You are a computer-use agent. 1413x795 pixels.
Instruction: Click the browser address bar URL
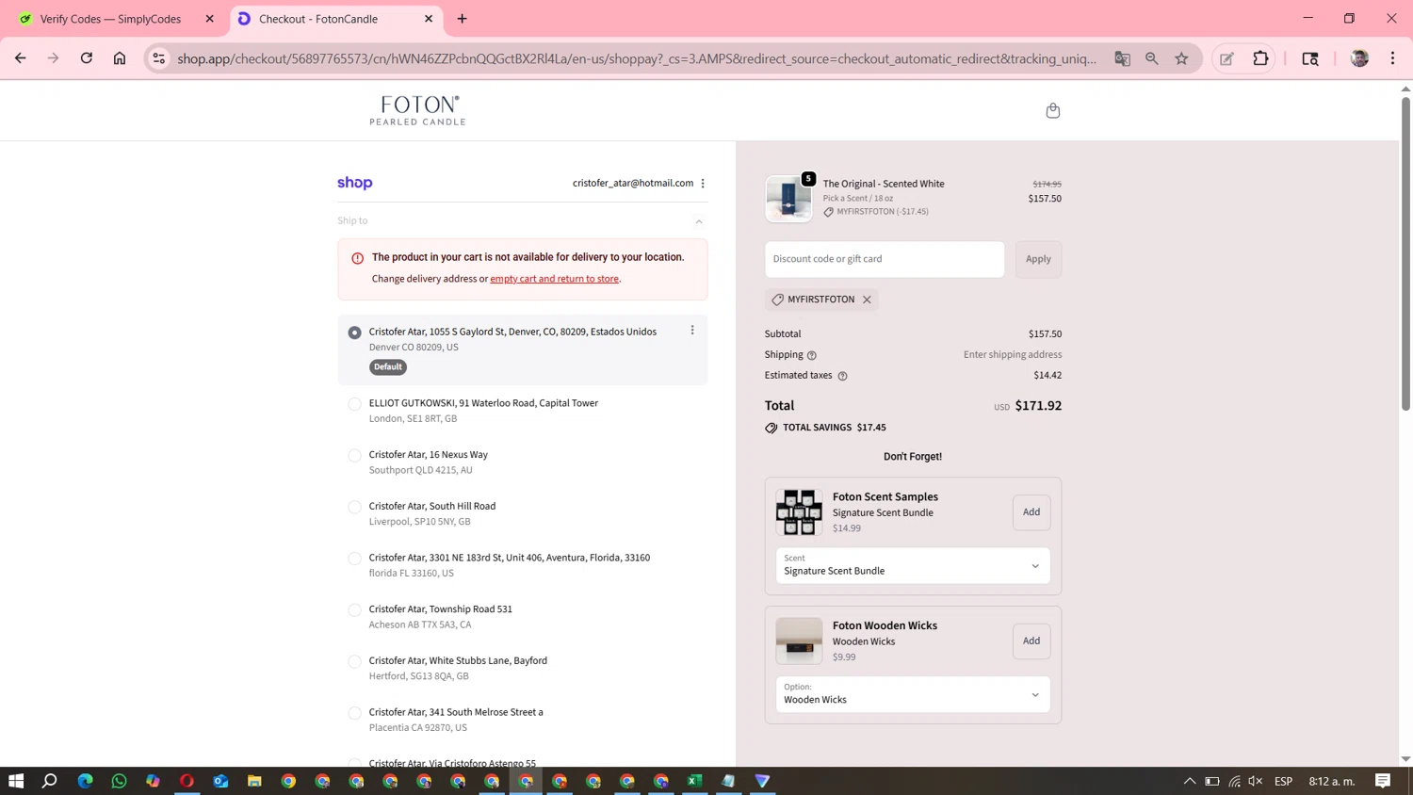tap(637, 58)
